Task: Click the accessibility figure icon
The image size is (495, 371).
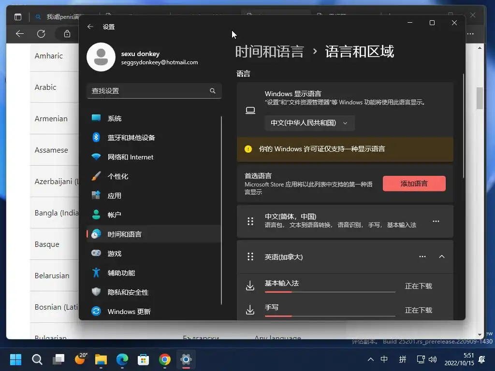Action: (x=96, y=272)
